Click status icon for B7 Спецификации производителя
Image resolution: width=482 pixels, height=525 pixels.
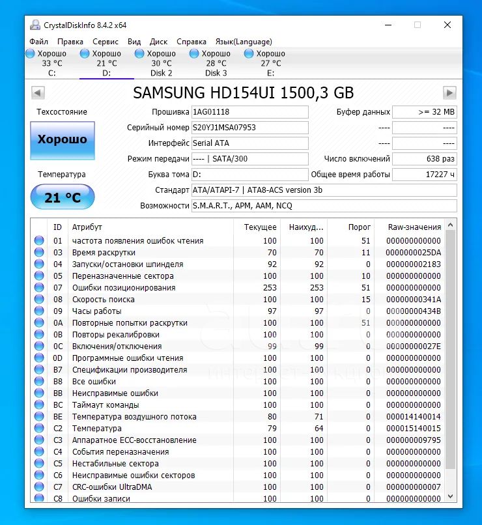tap(39, 369)
